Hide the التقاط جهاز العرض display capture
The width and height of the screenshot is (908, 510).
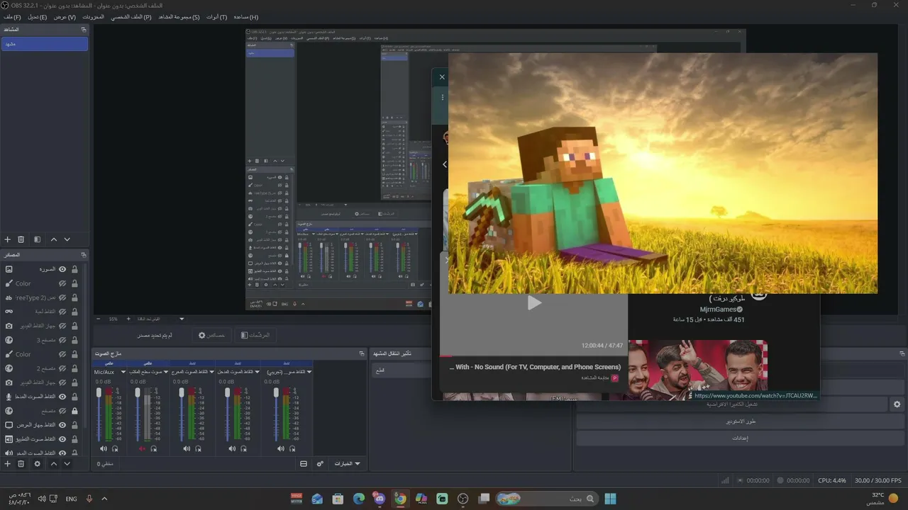pyautogui.click(x=62, y=425)
